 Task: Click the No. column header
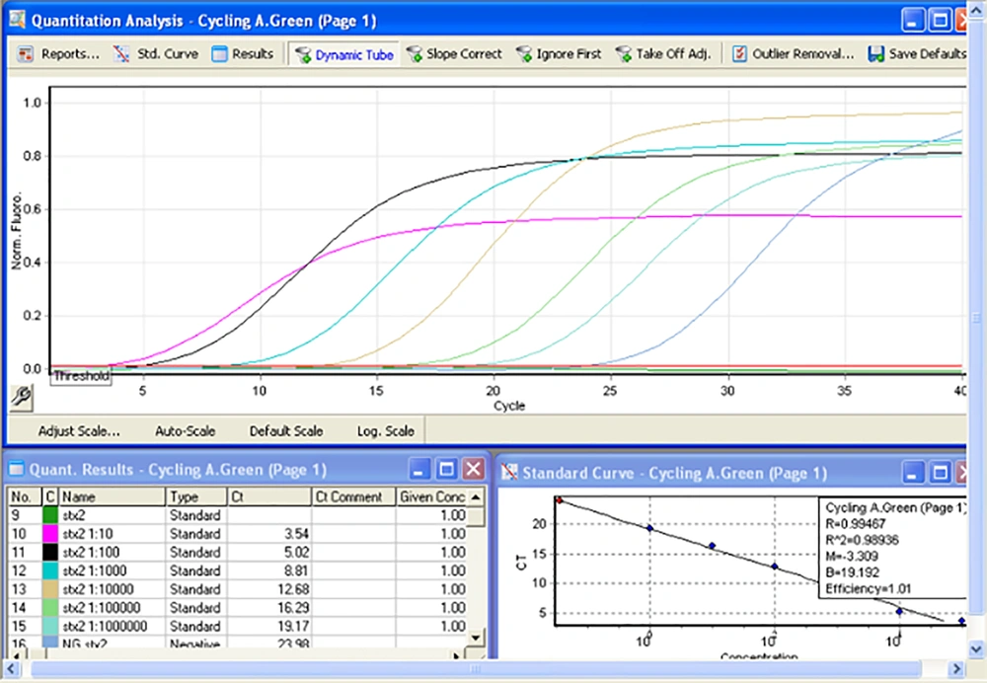click(24, 496)
